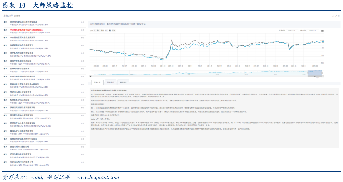Click edit icon beside 乔尔格林布拉特的神奇公式

tap(6, 162)
